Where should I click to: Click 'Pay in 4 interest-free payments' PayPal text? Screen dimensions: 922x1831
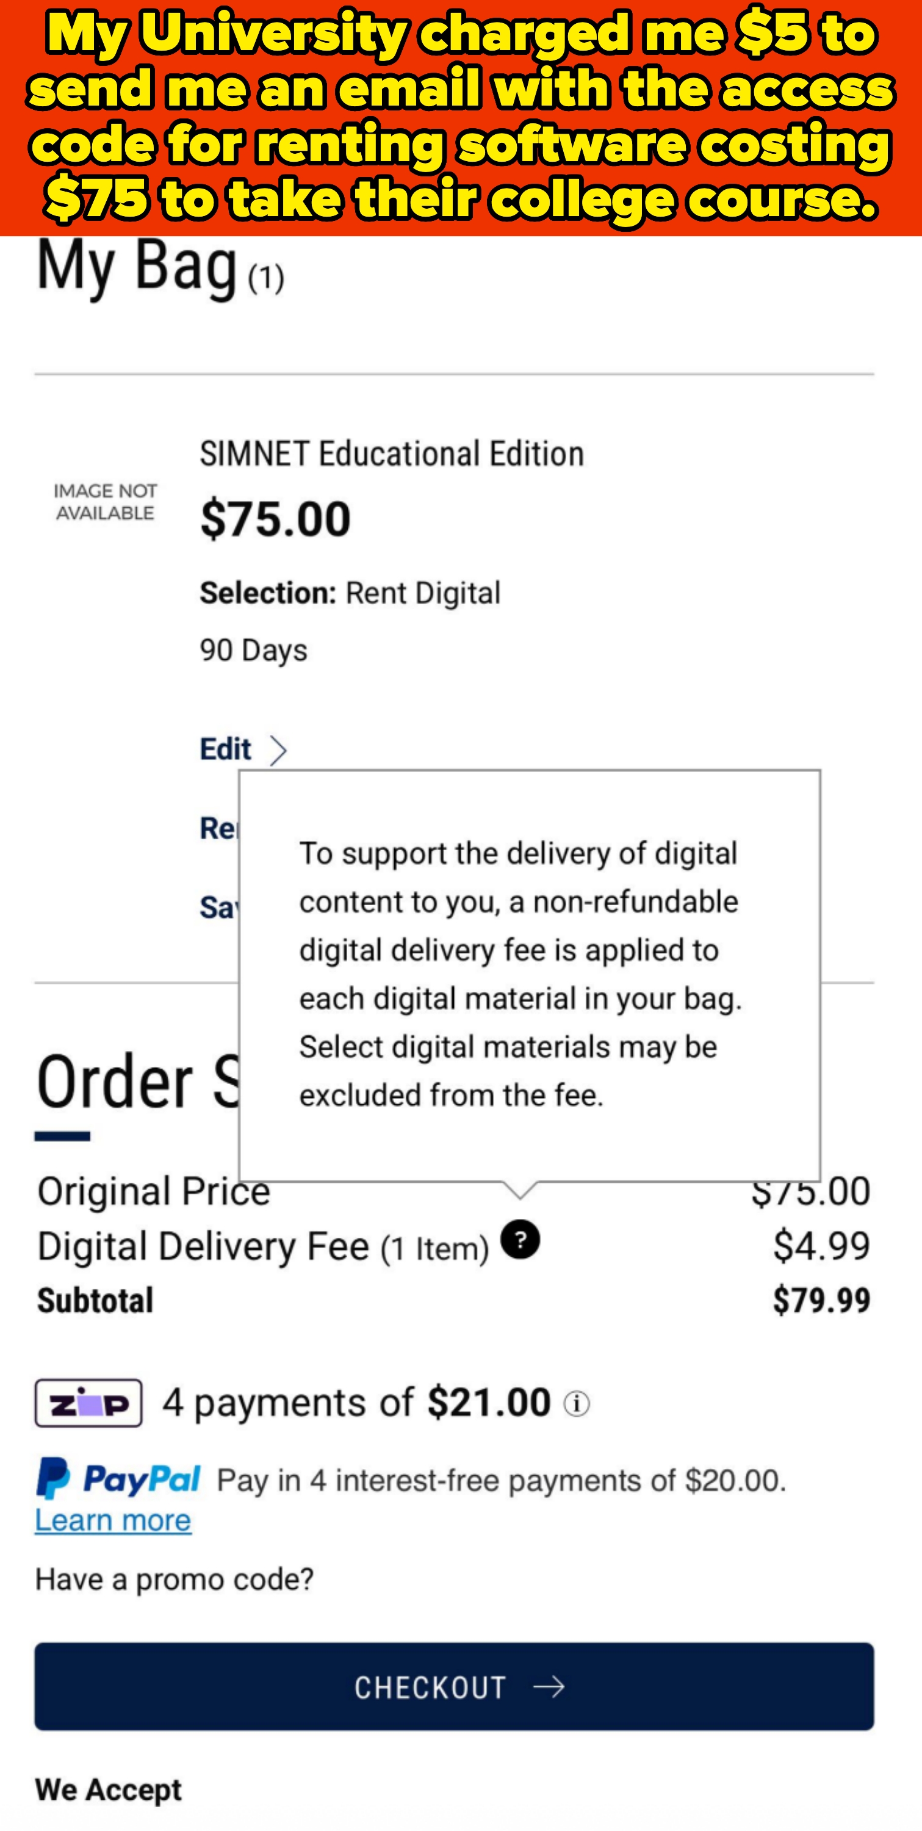pyautogui.click(x=501, y=1481)
